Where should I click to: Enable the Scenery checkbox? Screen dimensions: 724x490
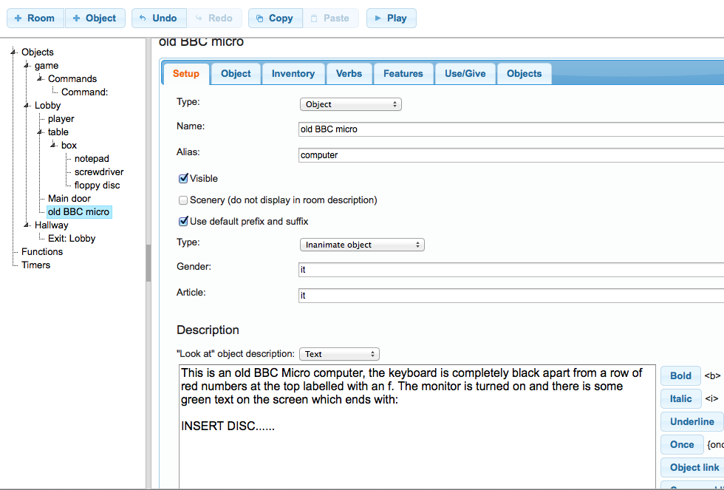(x=183, y=200)
